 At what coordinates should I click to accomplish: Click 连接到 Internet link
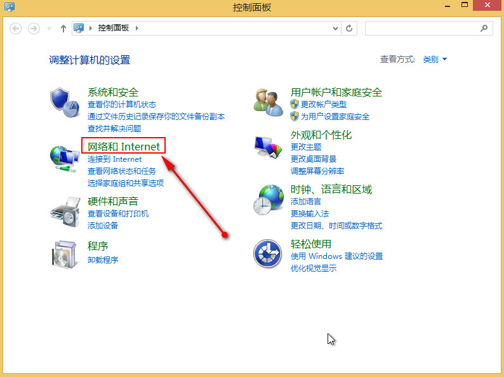pos(114,159)
